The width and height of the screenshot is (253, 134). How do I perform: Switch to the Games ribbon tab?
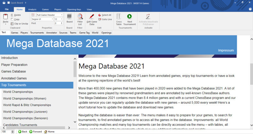pyautogui.click(x=45, y=9)
